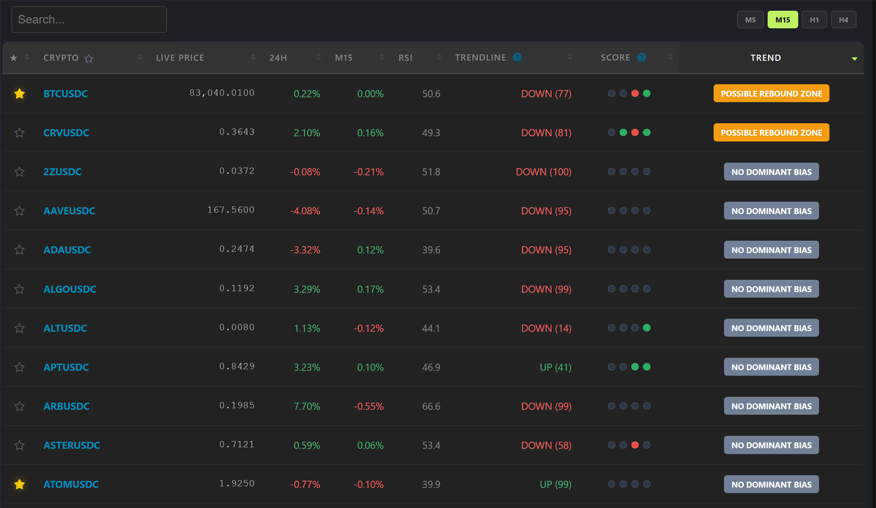Sort by 24H change column
The height and width of the screenshot is (508, 876).
pos(278,57)
